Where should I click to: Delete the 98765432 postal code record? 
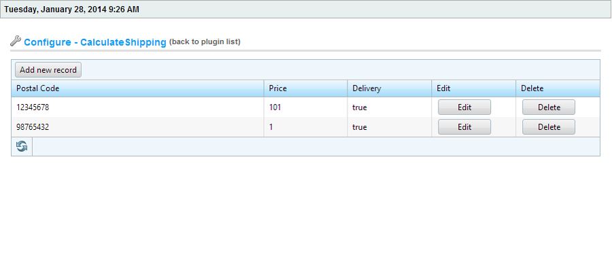coord(548,127)
